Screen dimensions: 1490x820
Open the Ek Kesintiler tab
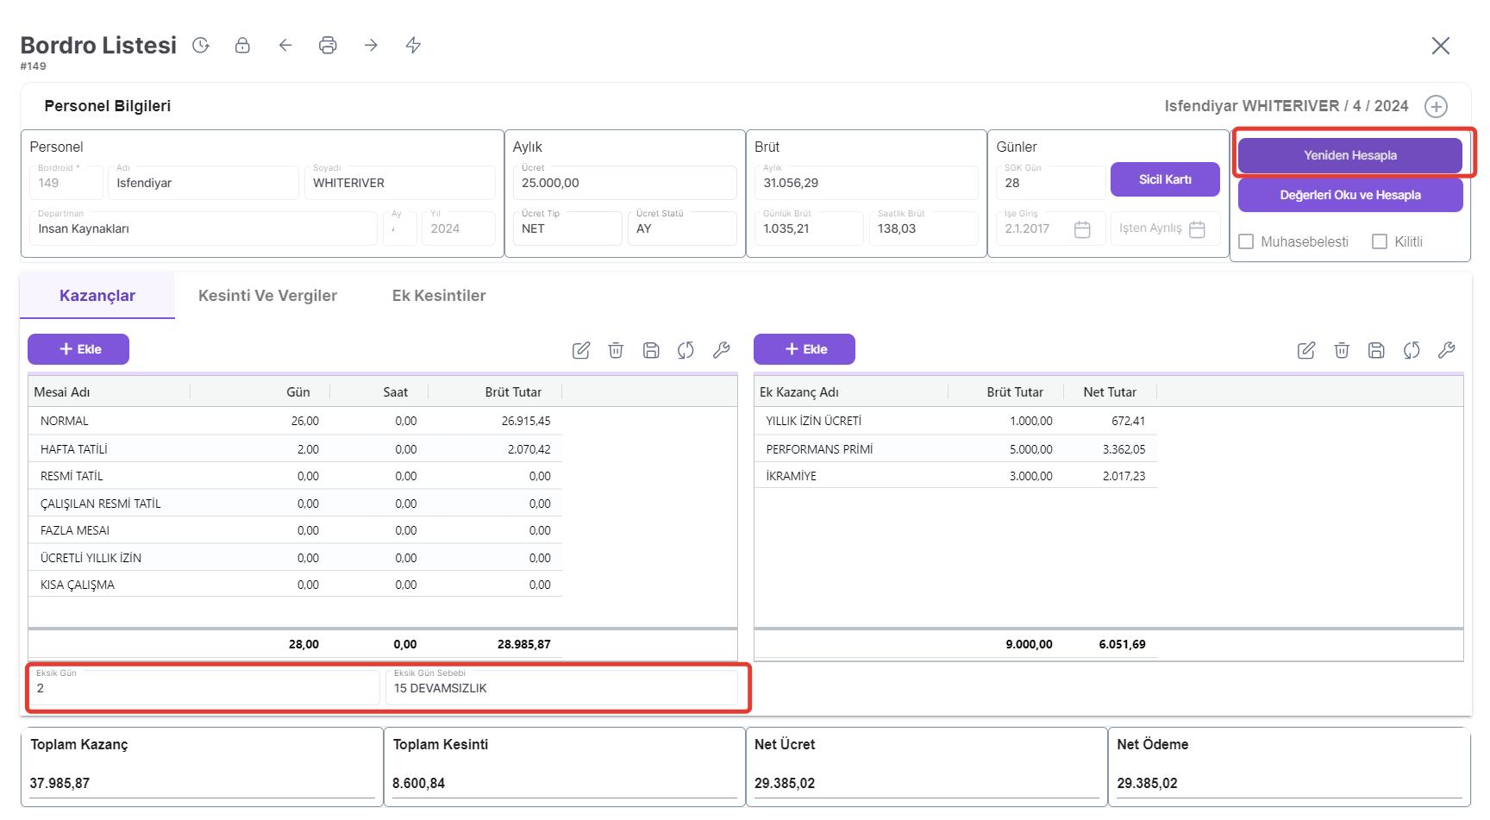tap(438, 296)
